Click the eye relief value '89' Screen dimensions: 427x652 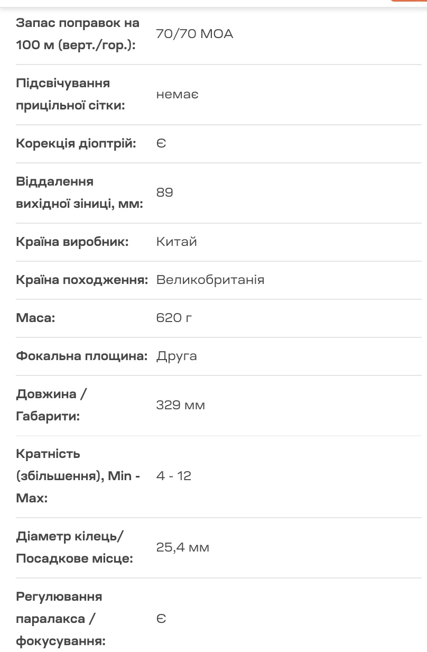164,192
